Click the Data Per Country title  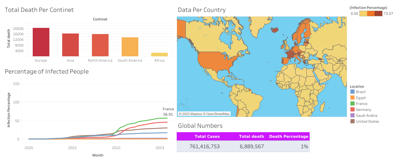coord(202,10)
